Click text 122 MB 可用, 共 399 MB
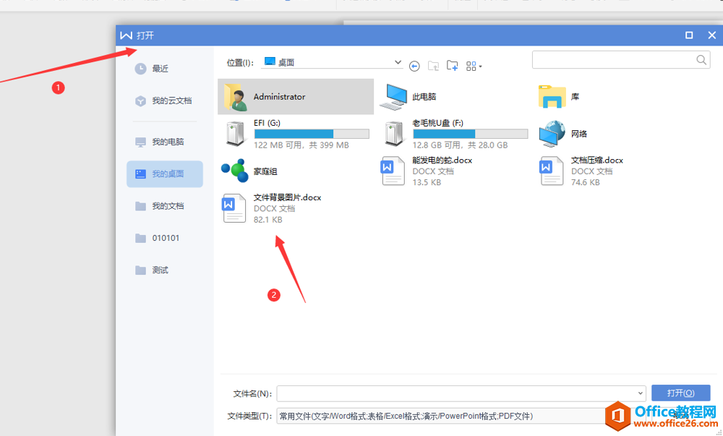Viewport: 723px width, 436px height. [x=301, y=145]
